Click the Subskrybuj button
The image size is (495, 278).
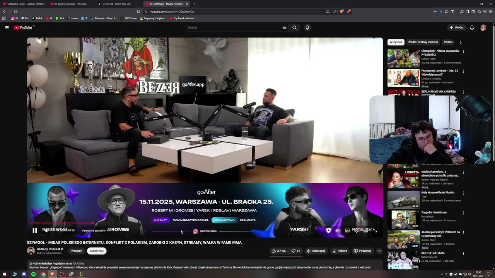coord(97,251)
